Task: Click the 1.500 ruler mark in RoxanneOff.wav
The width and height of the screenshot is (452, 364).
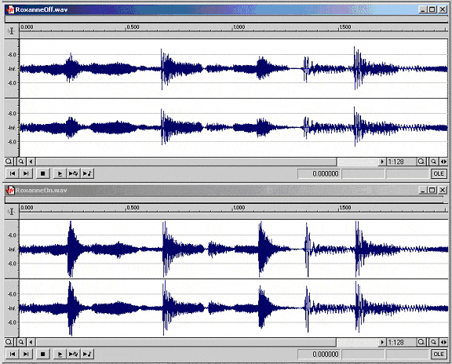Action: [345, 27]
